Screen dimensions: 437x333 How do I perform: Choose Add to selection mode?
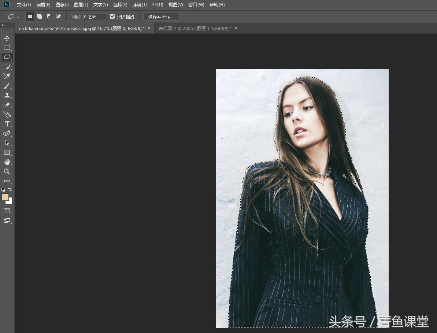click(x=40, y=17)
